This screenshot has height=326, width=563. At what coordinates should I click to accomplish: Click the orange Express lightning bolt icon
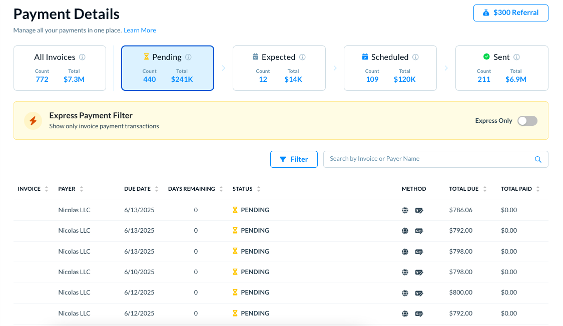click(x=33, y=121)
